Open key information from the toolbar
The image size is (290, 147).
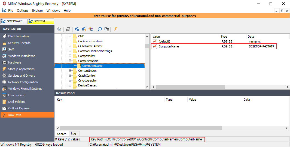pyautogui.click(x=77, y=29)
